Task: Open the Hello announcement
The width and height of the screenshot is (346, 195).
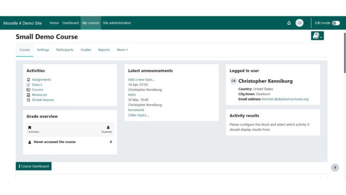Action: click(132, 95)
